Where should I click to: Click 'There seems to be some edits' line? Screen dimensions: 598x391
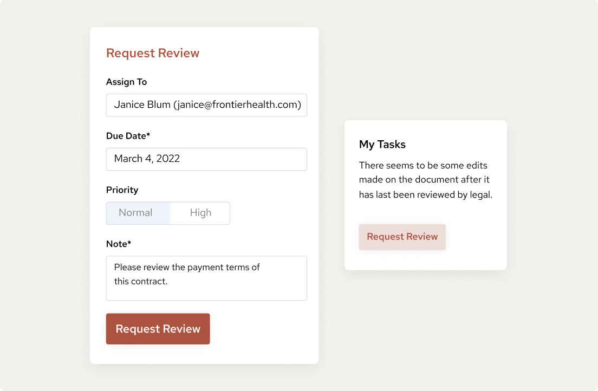[423, 165]
